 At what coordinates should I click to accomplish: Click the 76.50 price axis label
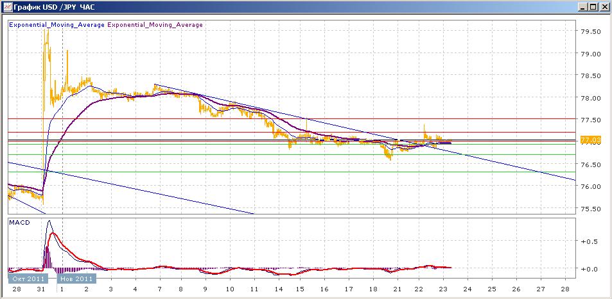591,165
